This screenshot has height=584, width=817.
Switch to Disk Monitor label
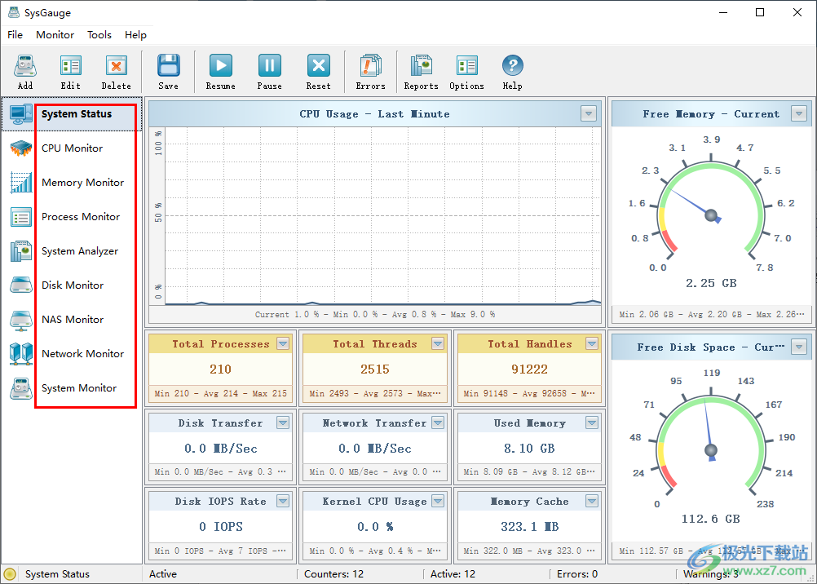(x=73, y=285)
